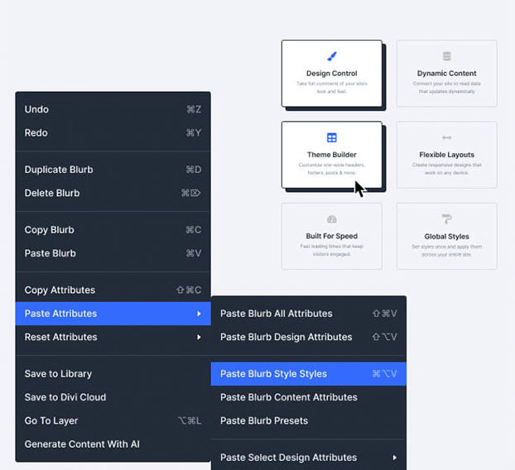Click the Design Control paintbrush icon
Image resolution: width=515 pixels, height=470 pixels.
[332, 56]
